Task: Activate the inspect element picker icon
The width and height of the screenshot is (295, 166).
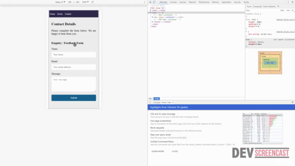Action: point(150,2)
